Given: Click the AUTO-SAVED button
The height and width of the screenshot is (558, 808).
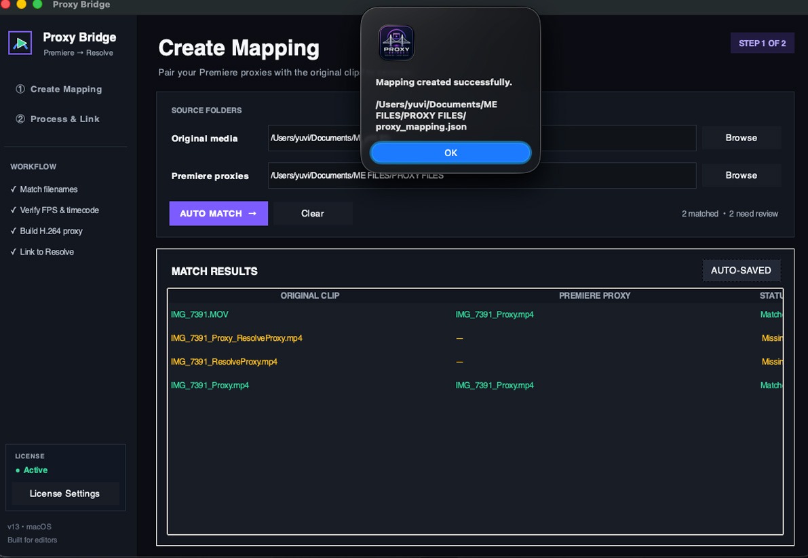Looking at the screenshot, I should (741, 270).
